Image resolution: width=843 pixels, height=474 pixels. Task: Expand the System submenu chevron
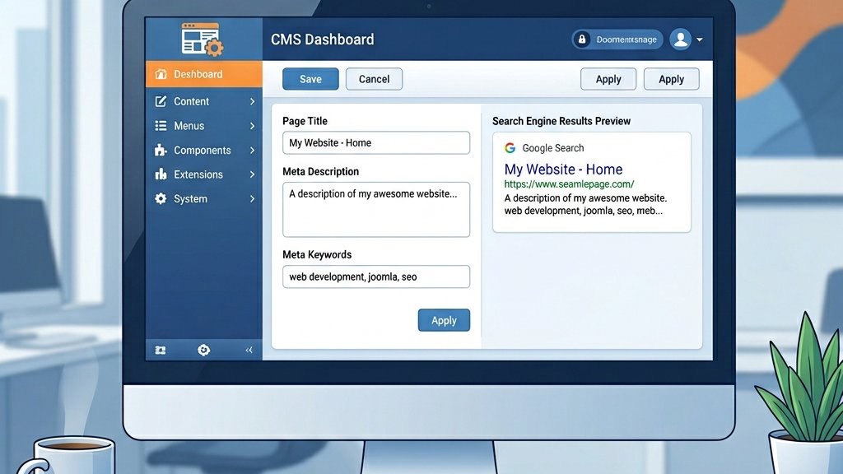pyautogui.click(x=252, y=199)
